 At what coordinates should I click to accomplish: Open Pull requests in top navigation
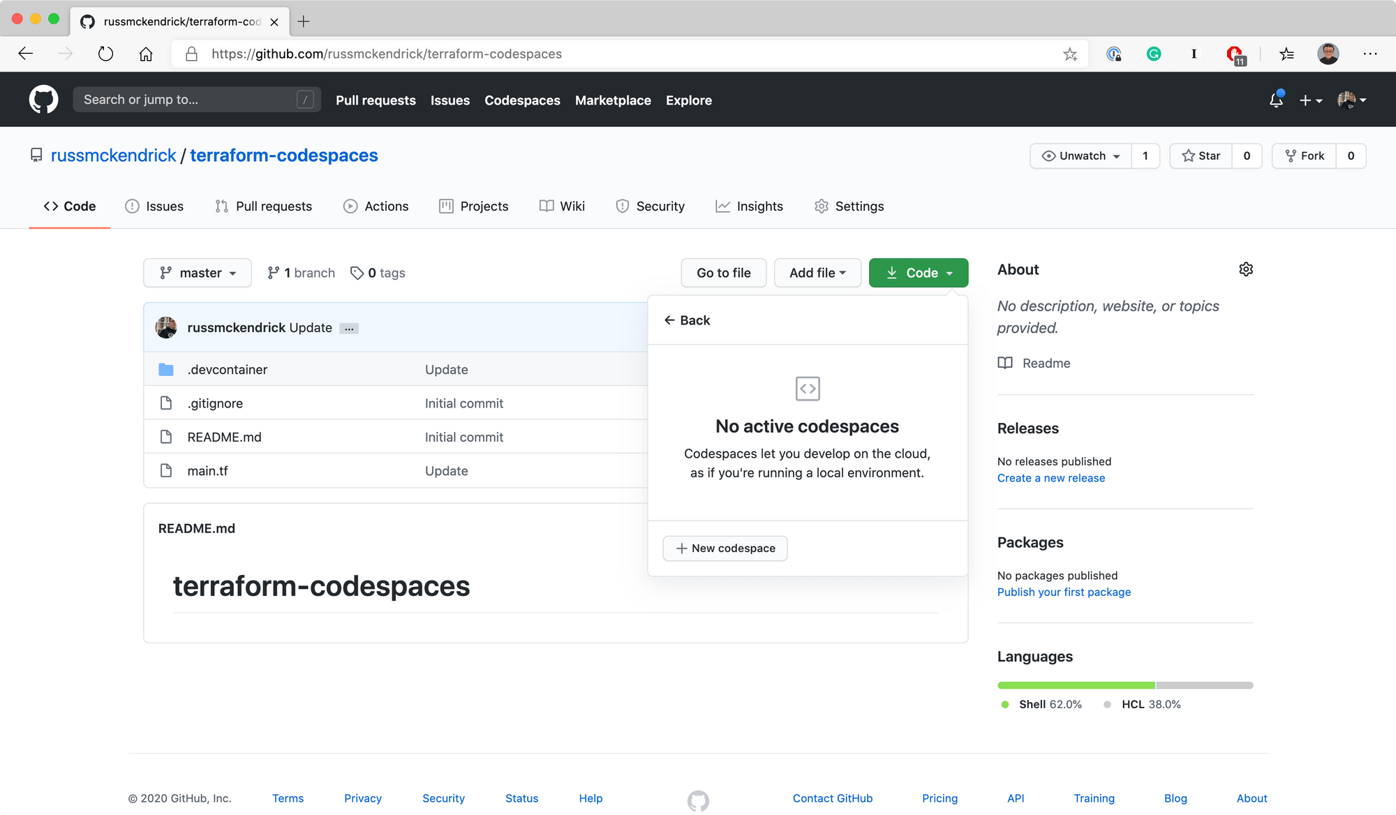tap(376, 100)
